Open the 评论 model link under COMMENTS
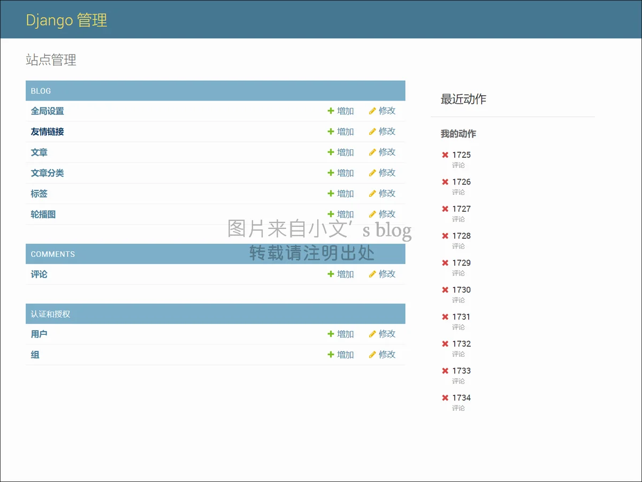Image resolution: width=642 pixels, height=482 pixels. click(x=39, y=274)
